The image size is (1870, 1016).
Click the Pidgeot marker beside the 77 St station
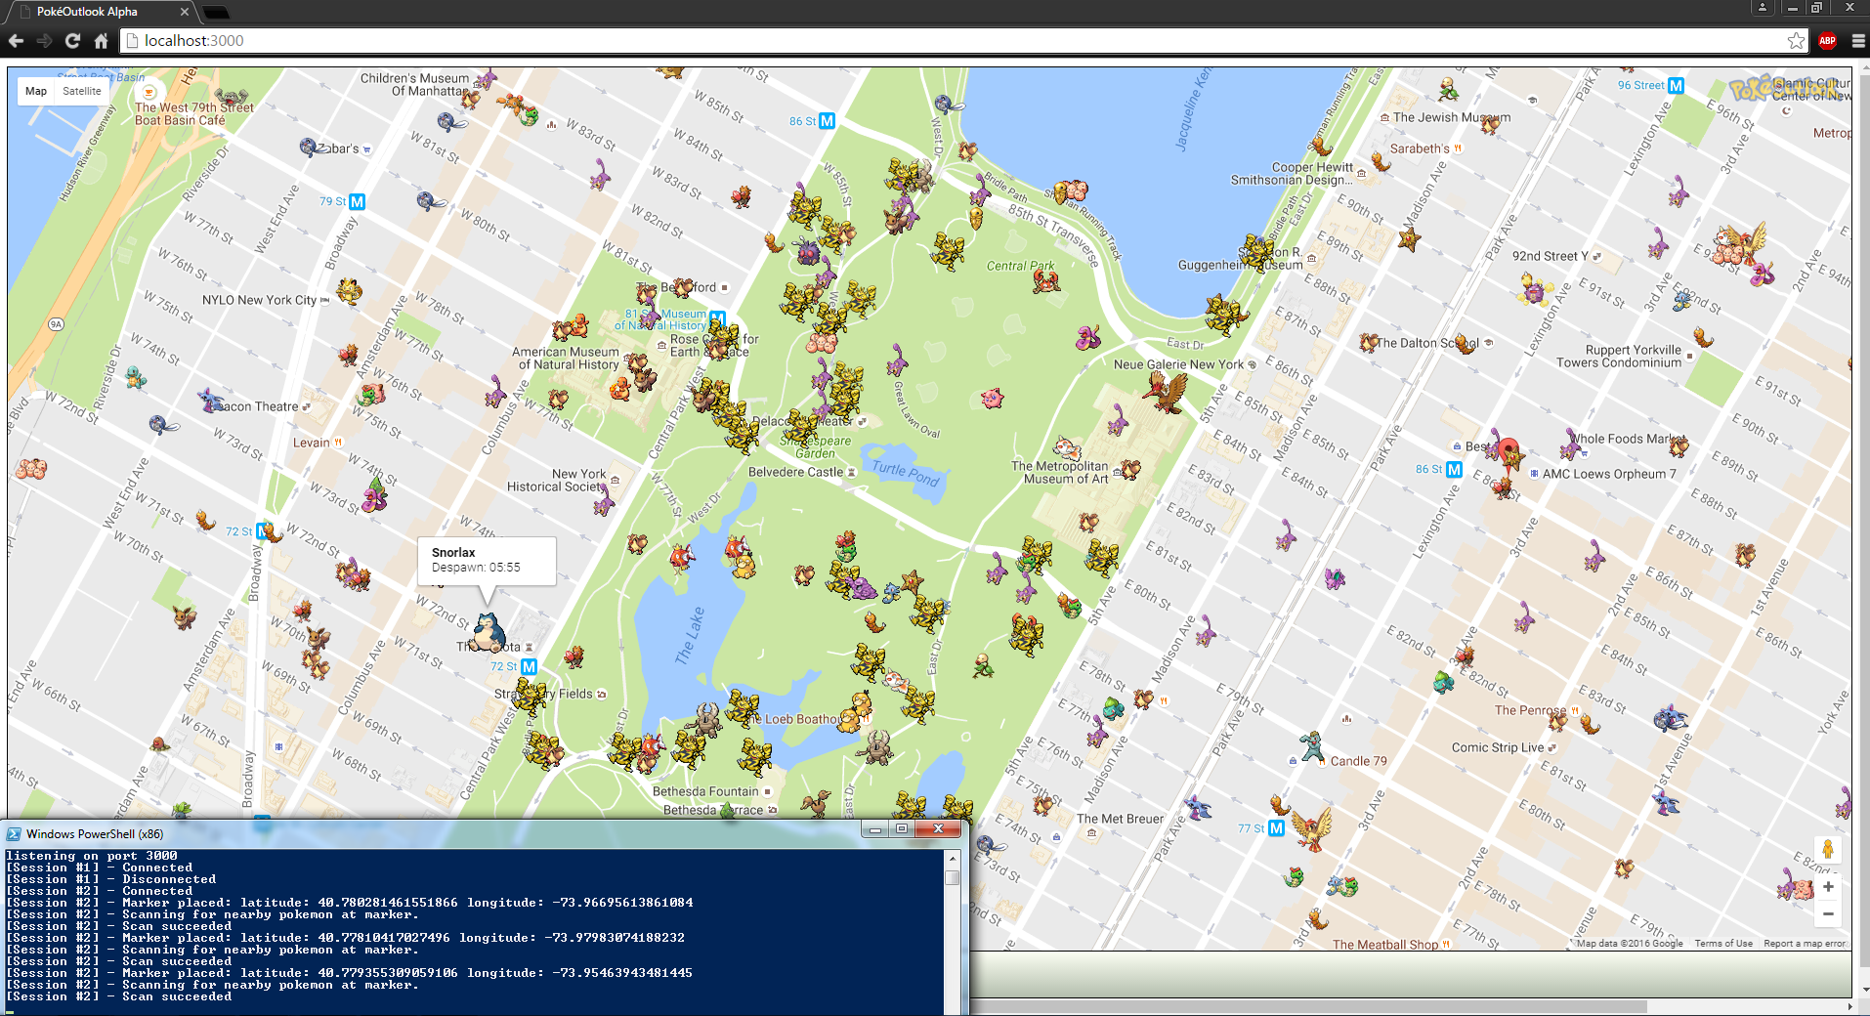(1312, 827)
